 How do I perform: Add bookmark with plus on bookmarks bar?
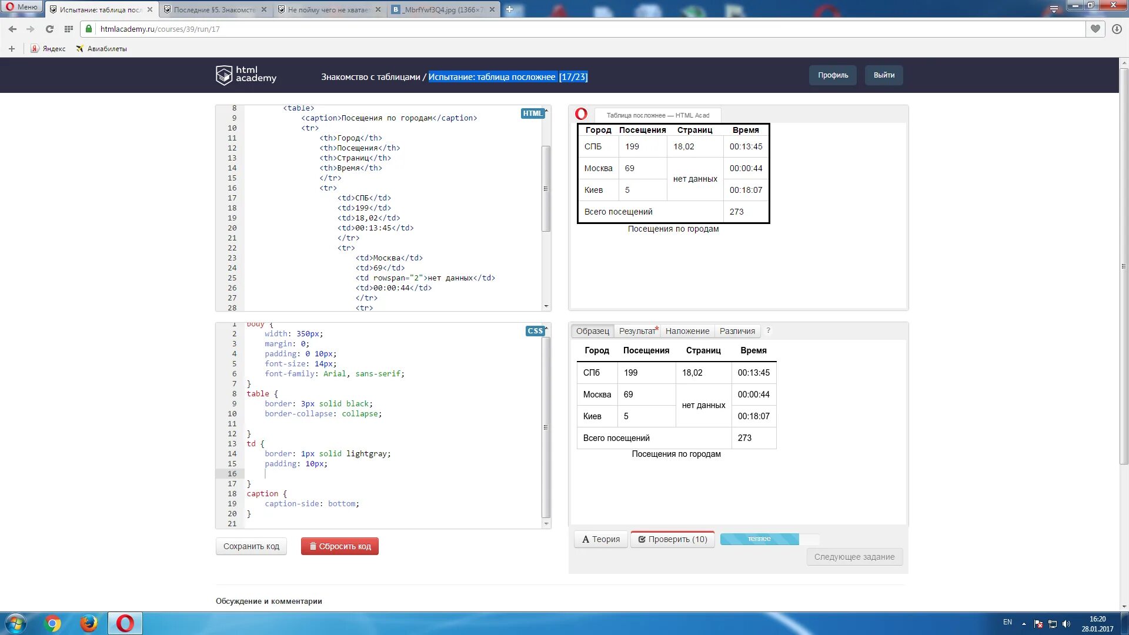point(12,49)
